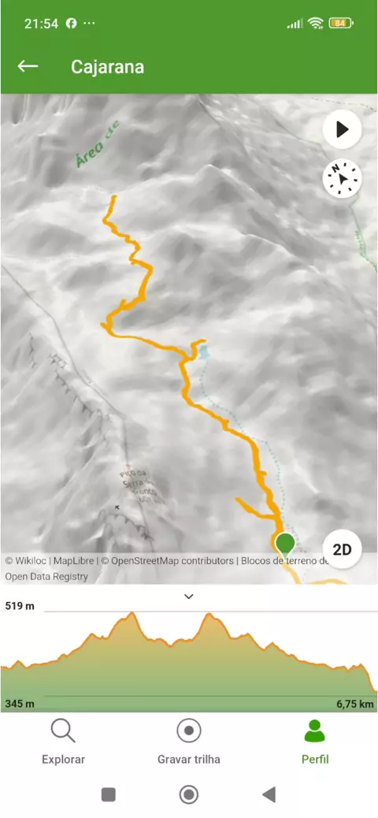Switch the map to 2D view
Viewport: 378px width, 818px height.
tap(342, 549)
